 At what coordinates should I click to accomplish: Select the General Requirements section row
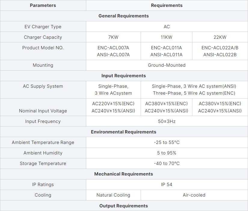tap(124, 16)
